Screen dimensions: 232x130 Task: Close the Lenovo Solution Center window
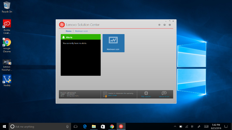(x=173, y=21)
